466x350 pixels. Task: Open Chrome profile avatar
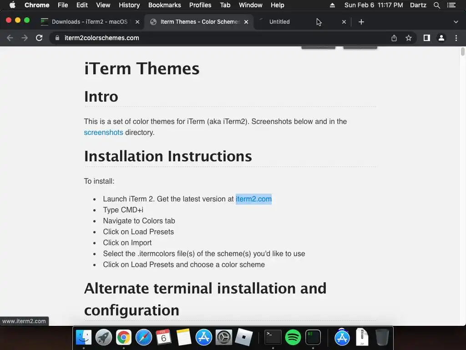click(441, 38)
